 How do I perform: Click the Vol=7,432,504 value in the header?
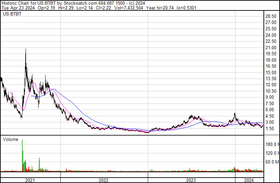(129, 8)
